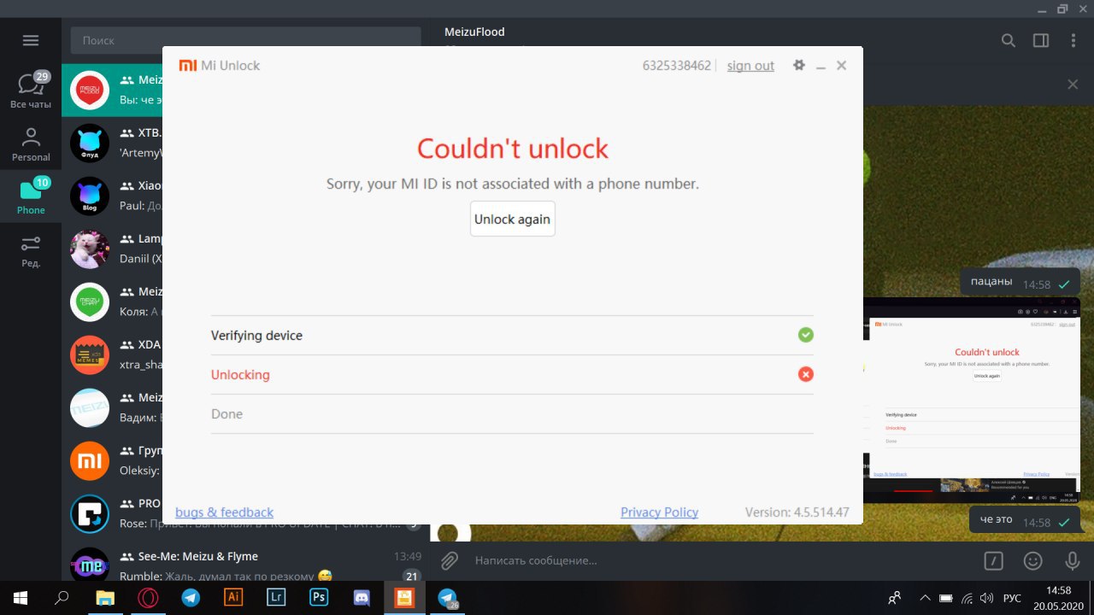
Task: Open People icon in system tray
Action: coord(894,598)
